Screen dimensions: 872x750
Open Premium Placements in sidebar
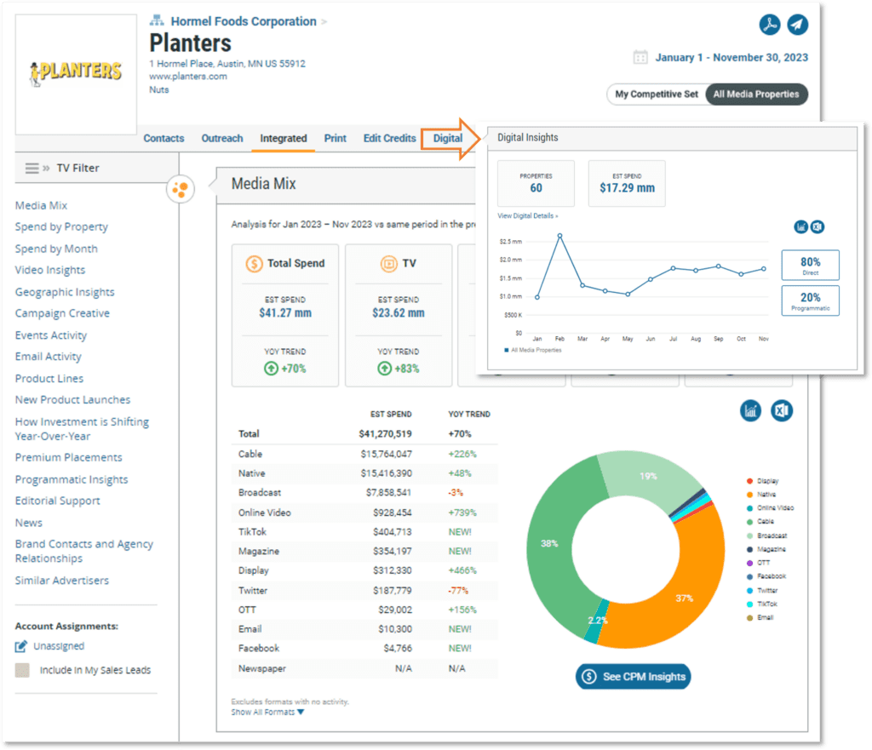tap(68, 457)
